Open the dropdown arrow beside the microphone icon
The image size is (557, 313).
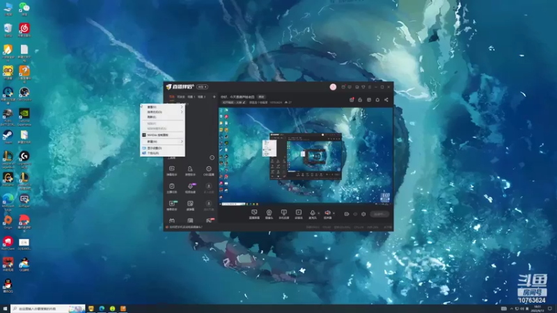coord(318,214)
